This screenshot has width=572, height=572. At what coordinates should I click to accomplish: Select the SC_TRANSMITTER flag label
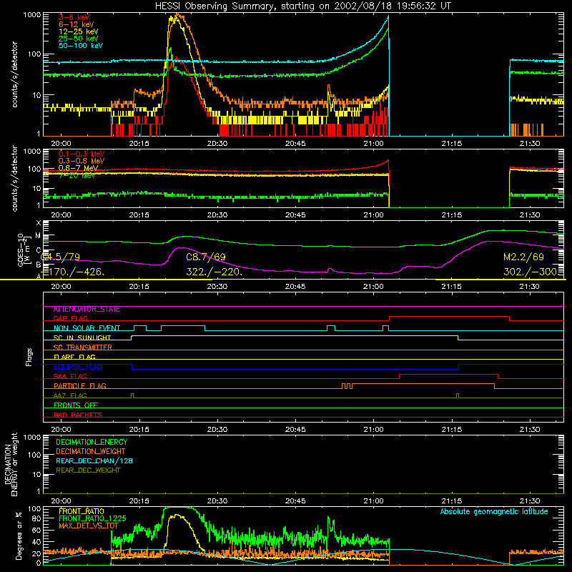[x=83, y=347]
